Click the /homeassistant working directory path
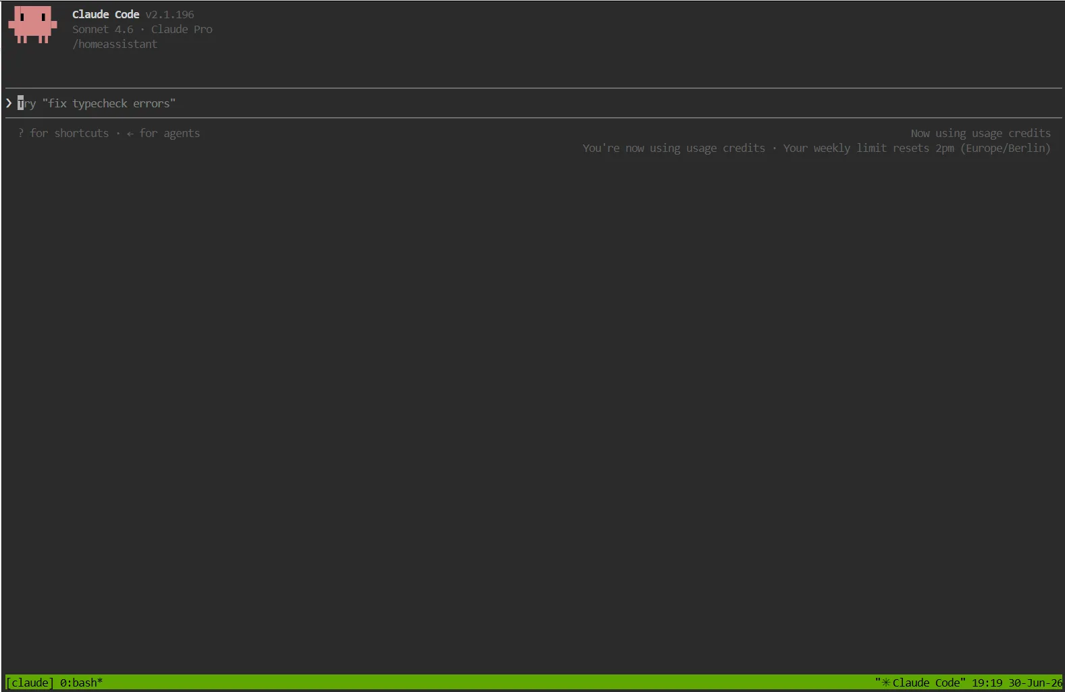Screen dimensions: 1065x692 click(x=115, y=44)
